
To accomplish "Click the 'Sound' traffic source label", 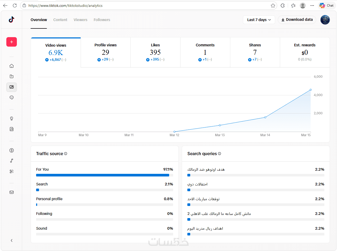I will (x=42, y=228).
